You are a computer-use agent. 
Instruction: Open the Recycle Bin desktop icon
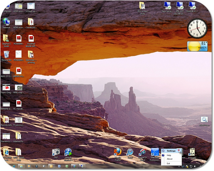[x=6, y=55]
